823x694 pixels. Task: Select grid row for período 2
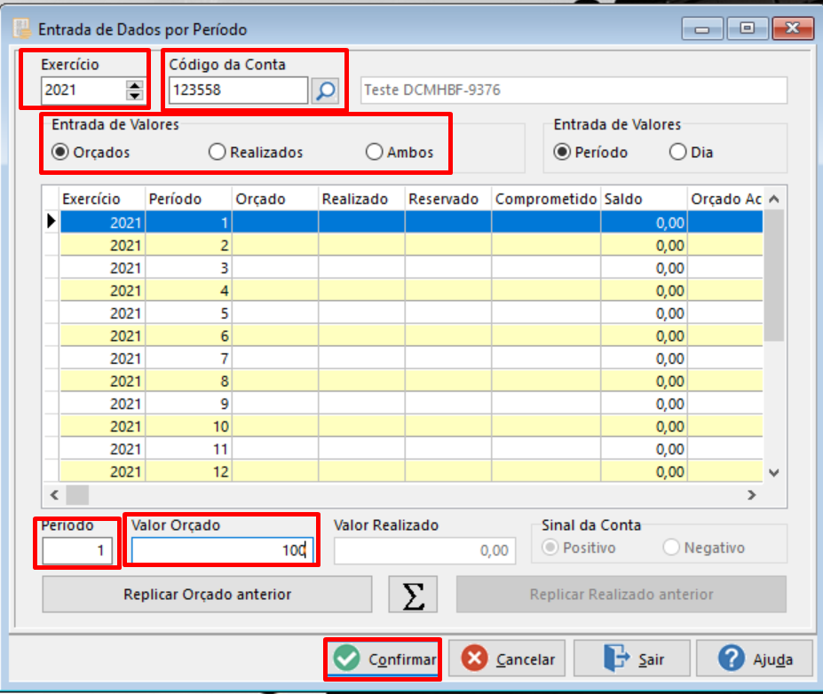[411, 246]
